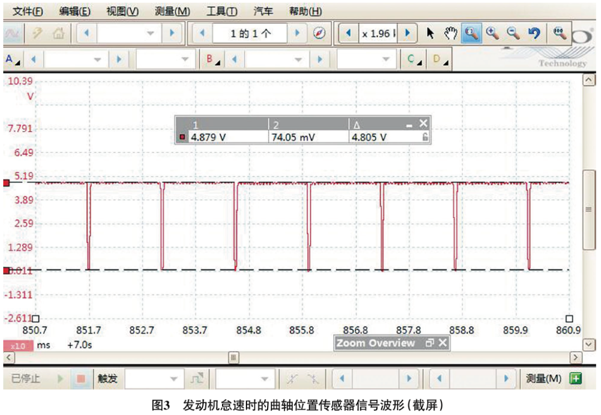Close the ruler legend box
The width and height of the screenshot is (601, 415).
423,123
